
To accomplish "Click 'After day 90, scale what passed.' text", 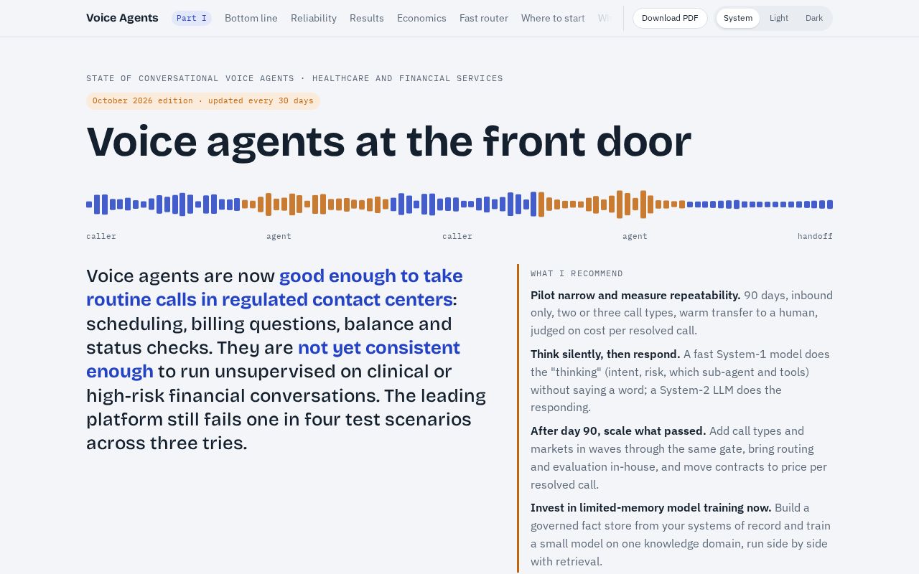I will pos(618,430).
